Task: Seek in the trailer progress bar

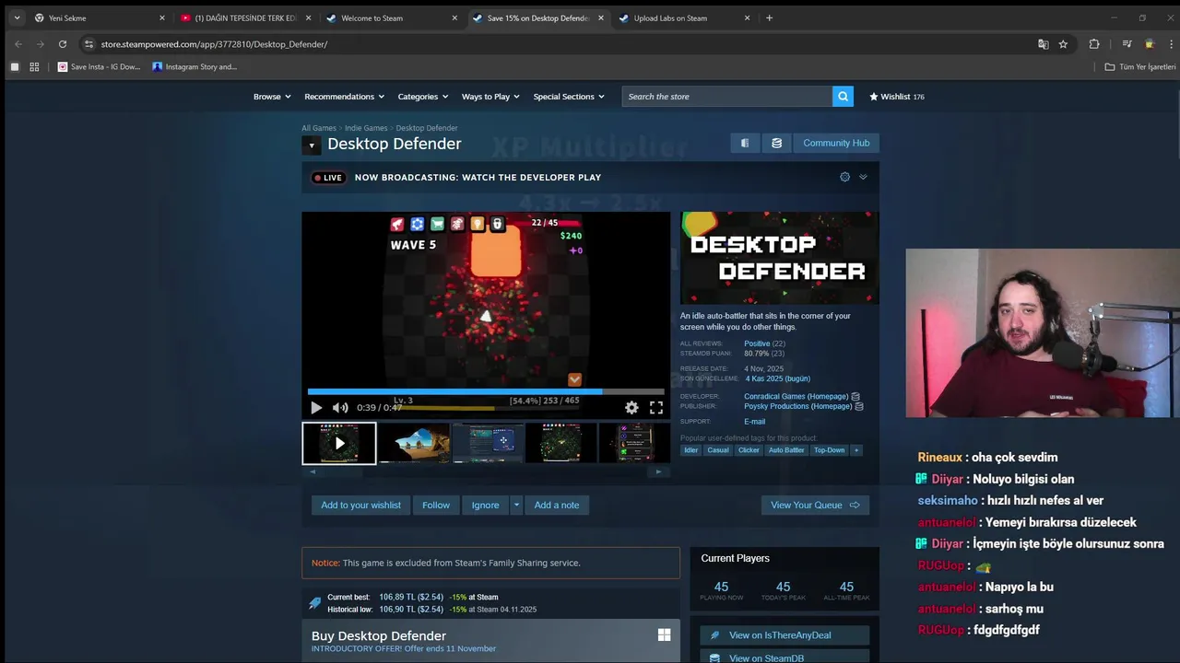Action: pos(486,391)
